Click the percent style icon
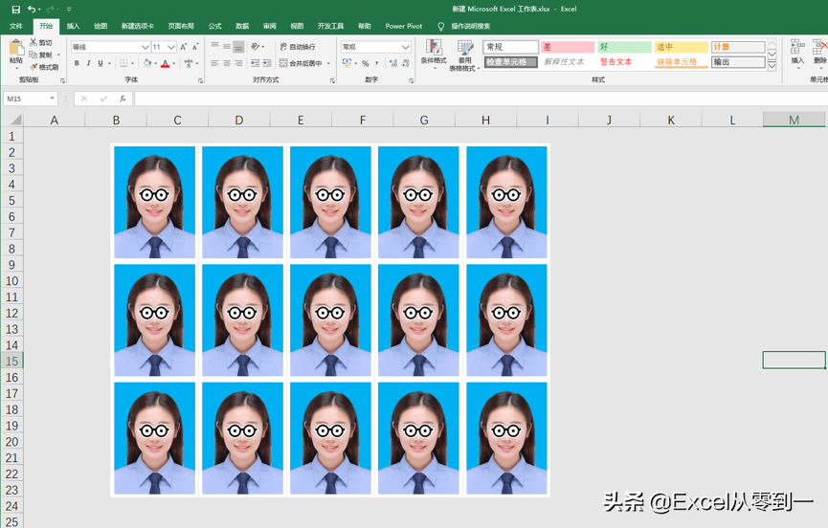 (366, 63)
